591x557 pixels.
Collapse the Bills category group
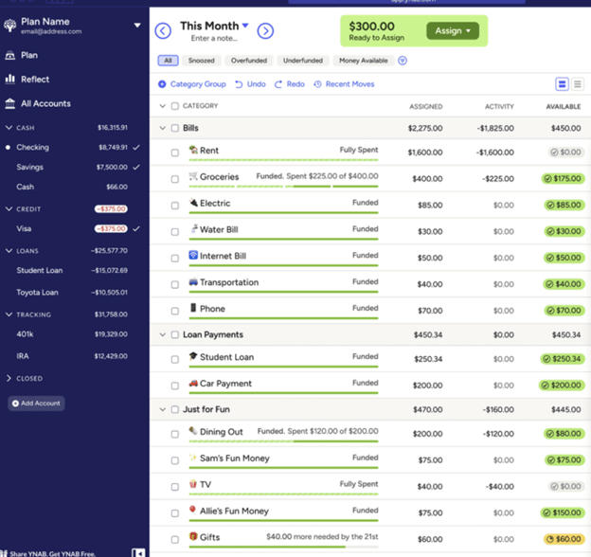click(162, 128)
